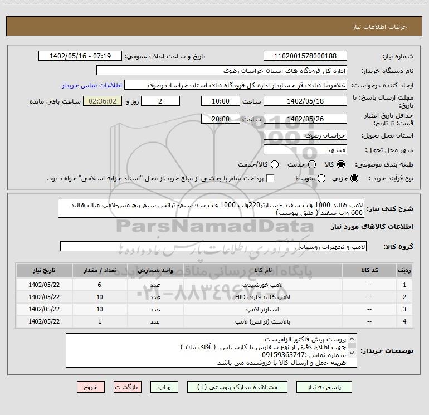This screenshot has height=415, width=429.
Task: Click the request creator field غلامرضا هادی
Action: (x=236, y=85)
